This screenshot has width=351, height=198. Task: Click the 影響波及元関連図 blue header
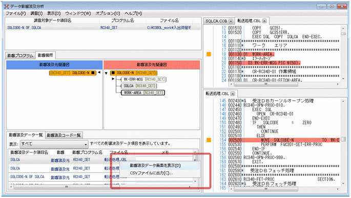coord(54,64)
